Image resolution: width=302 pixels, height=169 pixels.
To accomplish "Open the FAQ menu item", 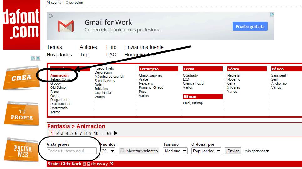I will (111, 55).
